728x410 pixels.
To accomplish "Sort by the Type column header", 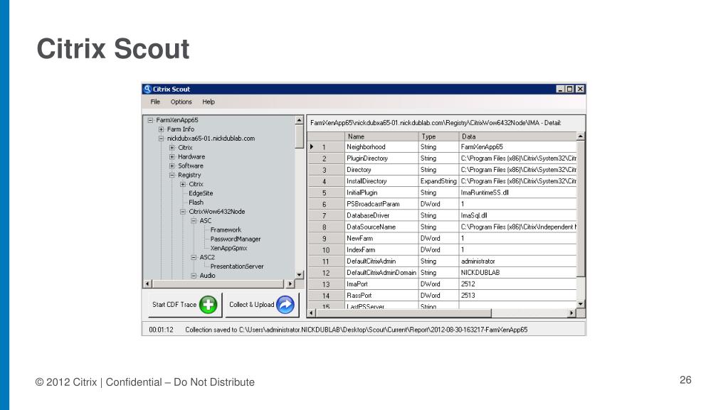I will click(x=439, y=136).
